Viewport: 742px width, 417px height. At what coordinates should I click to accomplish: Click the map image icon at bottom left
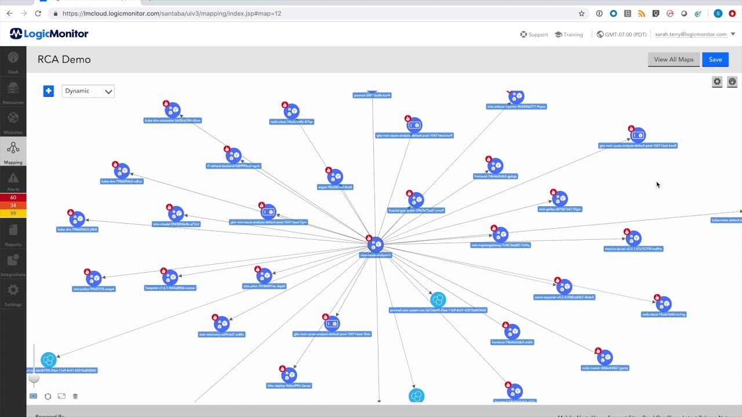coord(33,396)
